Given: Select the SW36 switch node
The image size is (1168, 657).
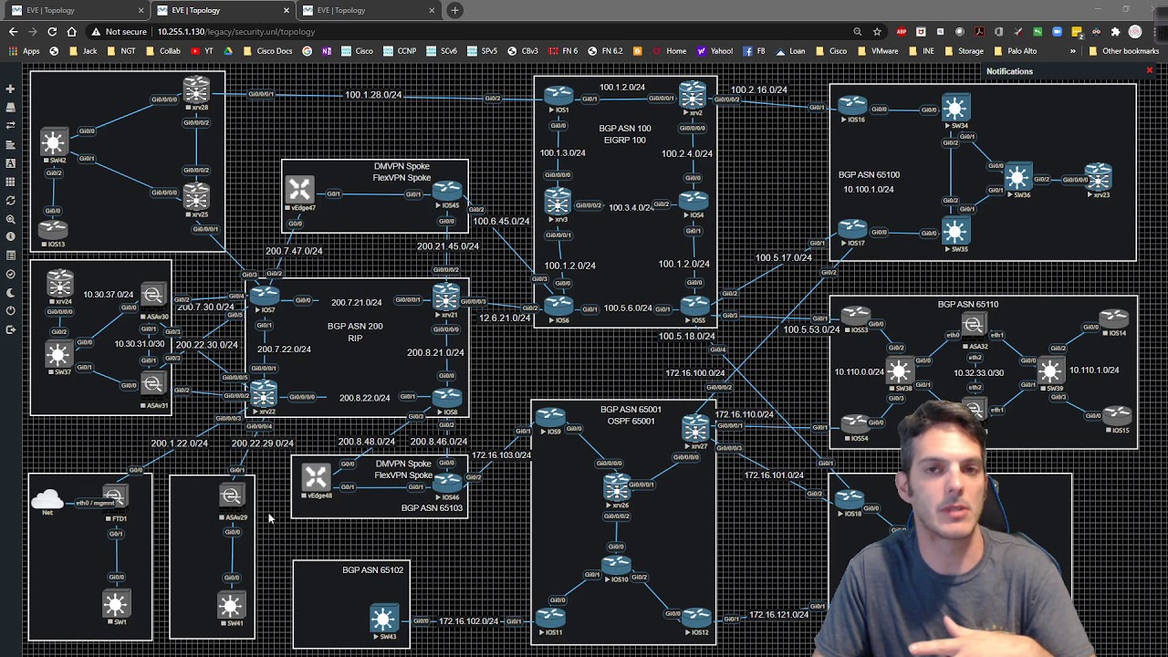Looking at the screenshot, I should pos(1018,177).
